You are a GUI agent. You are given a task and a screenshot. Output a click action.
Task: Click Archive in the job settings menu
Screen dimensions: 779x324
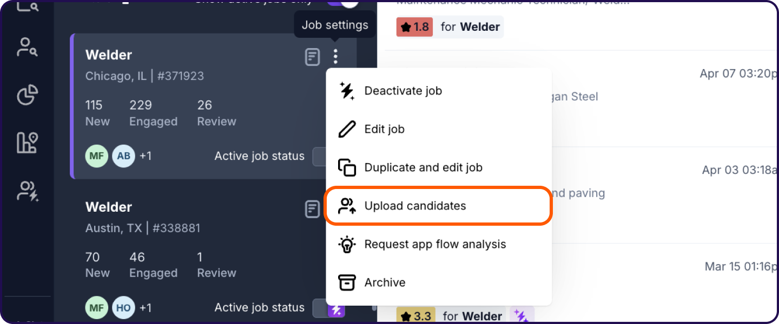[385, 282]
